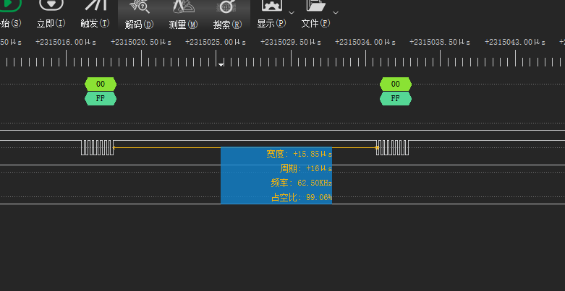Click the 测量(M) text label

(x=182, y=24)
